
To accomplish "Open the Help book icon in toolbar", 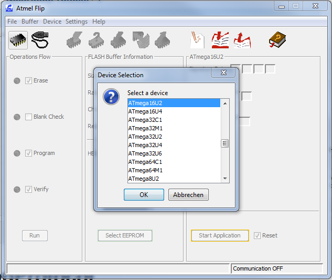I will point(277,40).
